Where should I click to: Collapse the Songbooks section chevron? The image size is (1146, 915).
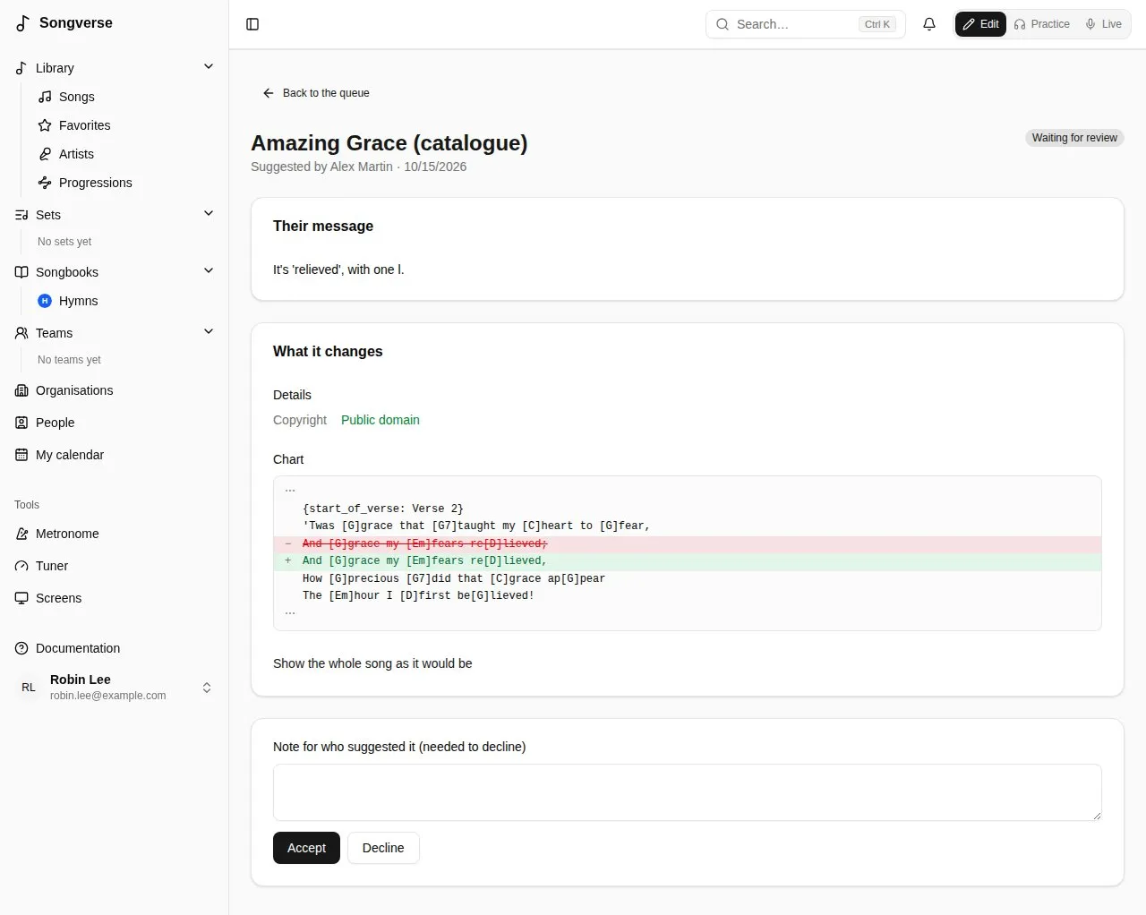click(x=209, y=271)
